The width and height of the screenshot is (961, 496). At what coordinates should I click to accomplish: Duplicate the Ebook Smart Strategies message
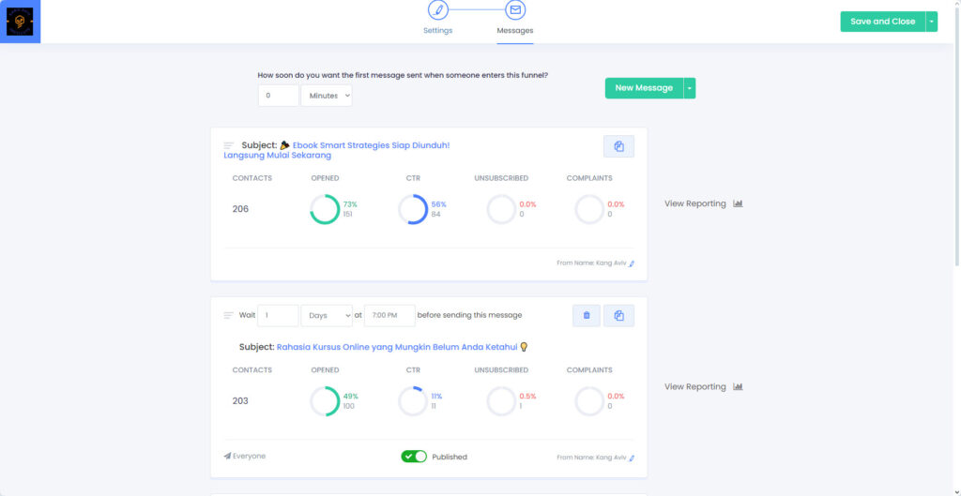point(618,146)
